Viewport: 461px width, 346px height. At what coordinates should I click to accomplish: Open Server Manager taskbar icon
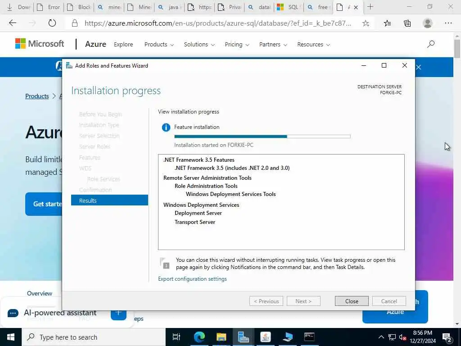(x=243, y=337)
